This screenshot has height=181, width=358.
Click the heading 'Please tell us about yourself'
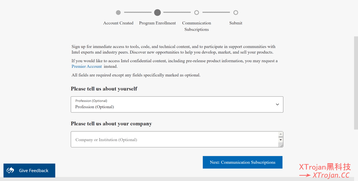tap(104, 89)
